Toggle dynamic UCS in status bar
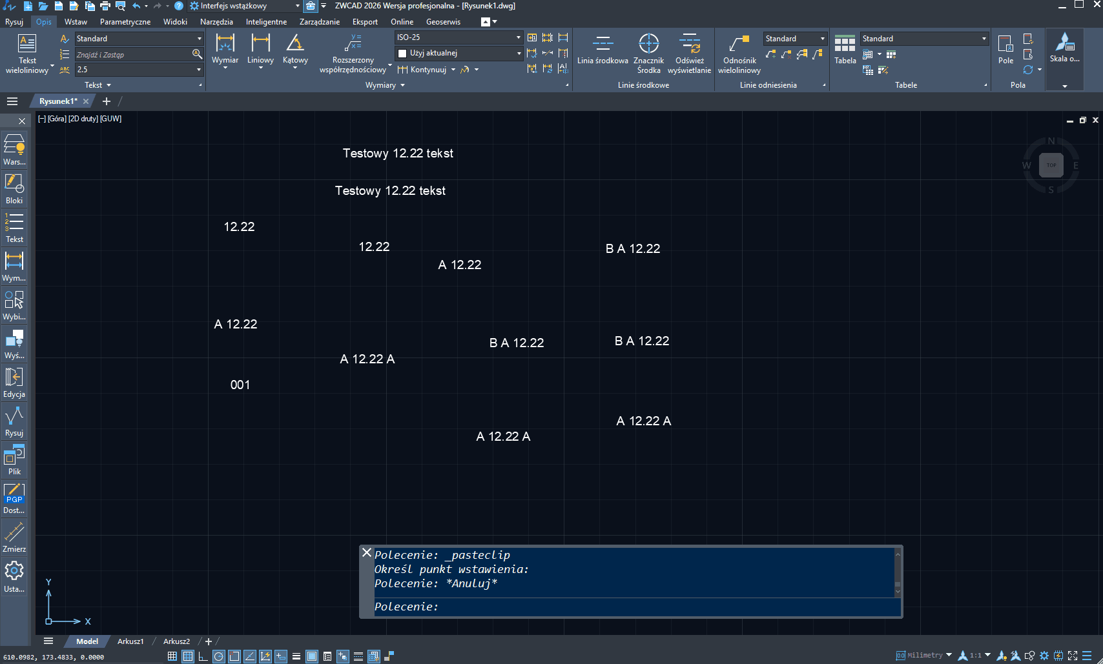The image size is (1103, 664). pos(265,656)
